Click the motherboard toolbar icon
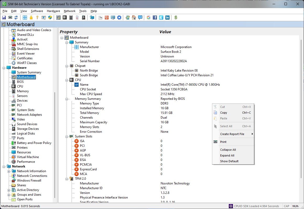 pyautogui.click(x=58, y=18)
